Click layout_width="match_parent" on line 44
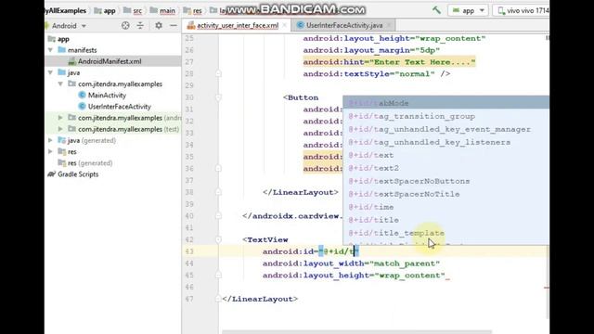Image resolution: width=594 pixels, height=334 pixels. coord(371,263)
